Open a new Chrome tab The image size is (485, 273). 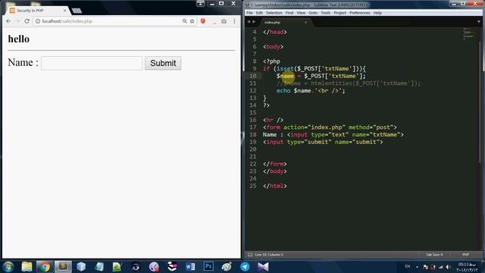(x=77, y=11)
